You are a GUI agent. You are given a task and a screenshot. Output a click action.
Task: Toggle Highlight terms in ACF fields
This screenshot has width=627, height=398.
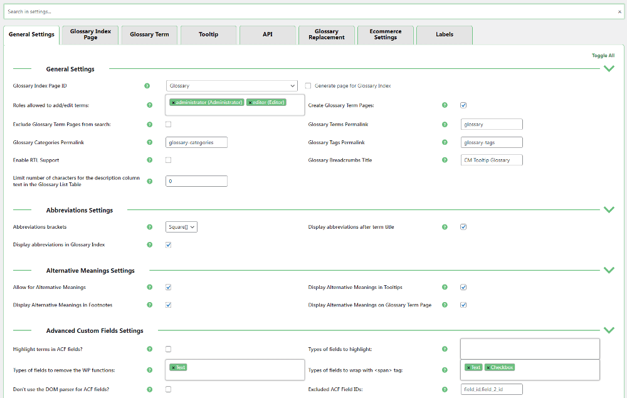click(x=168, y=349)
